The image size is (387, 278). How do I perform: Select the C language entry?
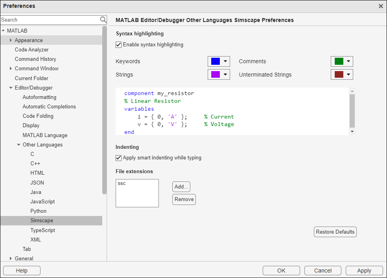pos(32,154)
